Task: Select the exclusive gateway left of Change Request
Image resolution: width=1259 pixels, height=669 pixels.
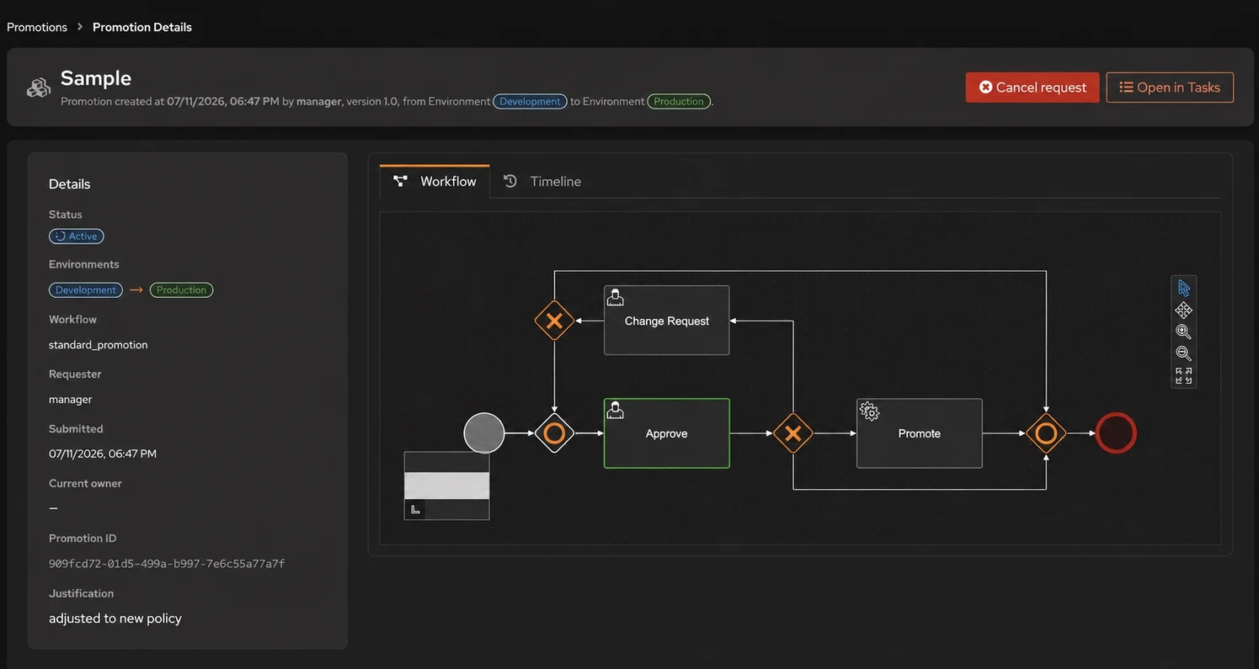Action: 554,321
